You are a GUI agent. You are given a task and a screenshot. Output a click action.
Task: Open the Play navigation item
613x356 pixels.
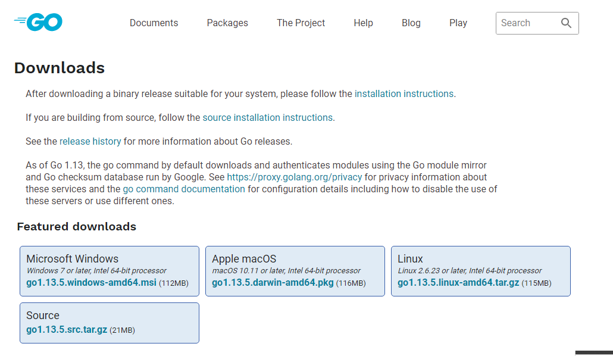pos(458,23)
